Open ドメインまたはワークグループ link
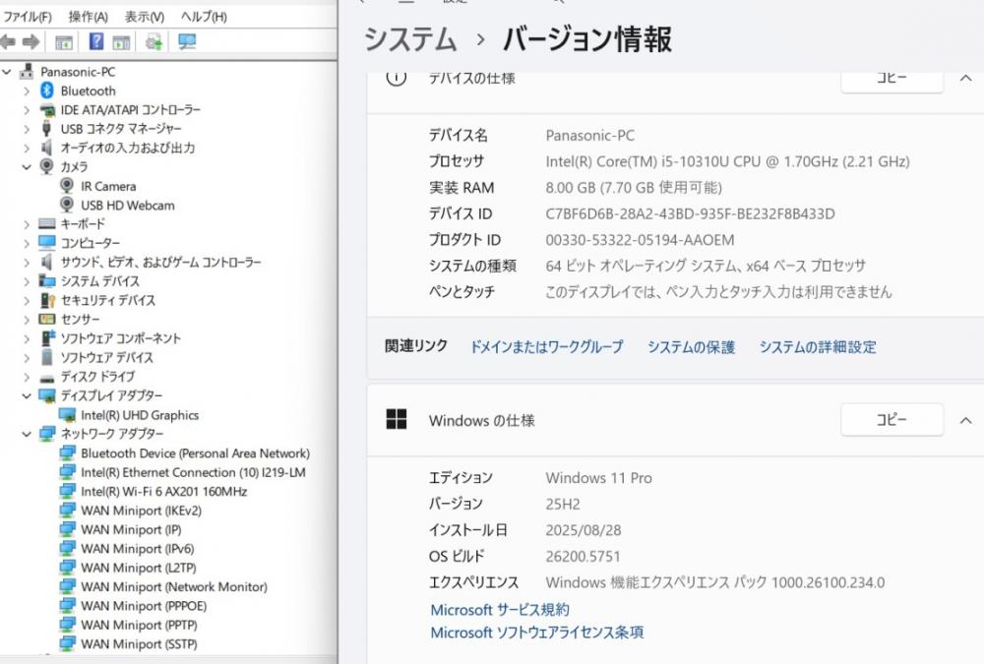Viewport: 984px width, 664px height. (x=546, y=346)
